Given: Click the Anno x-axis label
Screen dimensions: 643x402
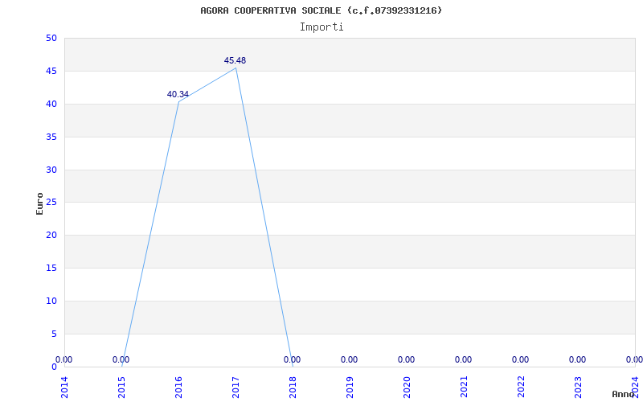Looking at the screenshot, I should point(623,394).
